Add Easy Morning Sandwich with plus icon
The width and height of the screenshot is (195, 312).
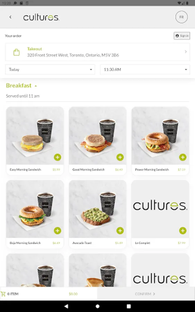[57, 157]
